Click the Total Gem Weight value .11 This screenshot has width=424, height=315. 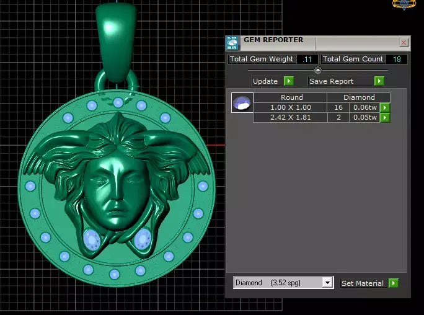coord(307,59)
